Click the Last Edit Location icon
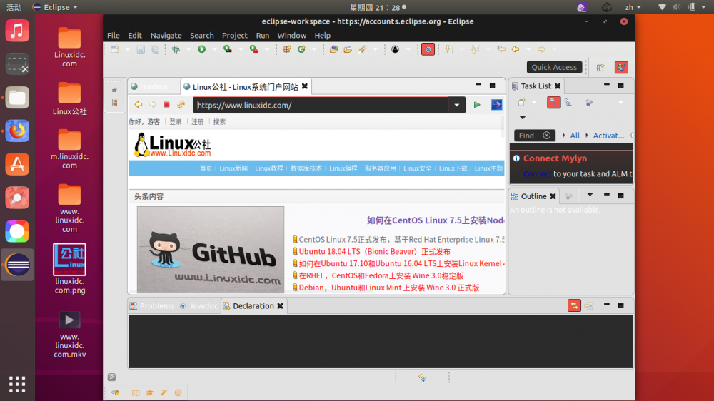 pos(501,49)
